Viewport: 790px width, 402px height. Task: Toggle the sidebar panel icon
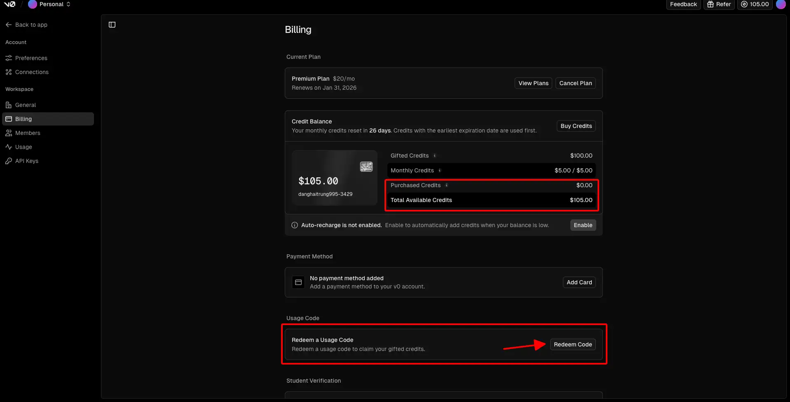[x=112, y=25]
